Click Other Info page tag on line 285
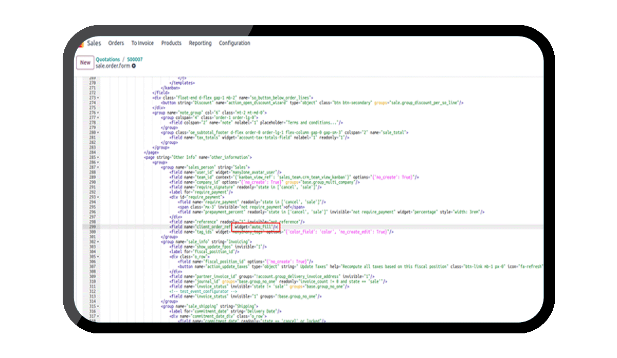 [x=198, y=157]
